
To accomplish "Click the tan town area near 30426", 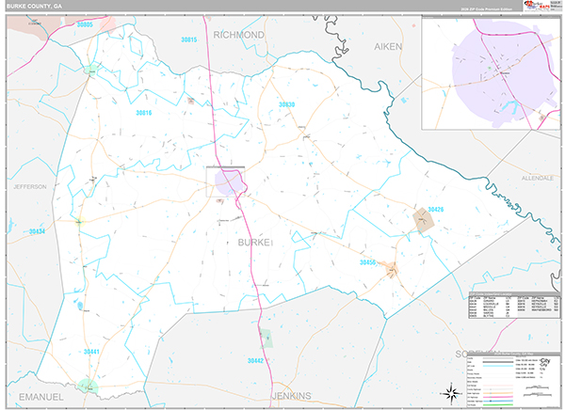I will coord(424,220).
